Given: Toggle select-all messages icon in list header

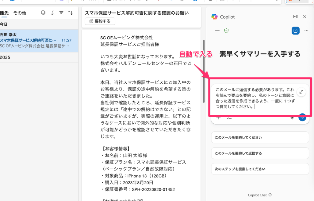Looking at the screenshot, I should [x=43, y=13].
